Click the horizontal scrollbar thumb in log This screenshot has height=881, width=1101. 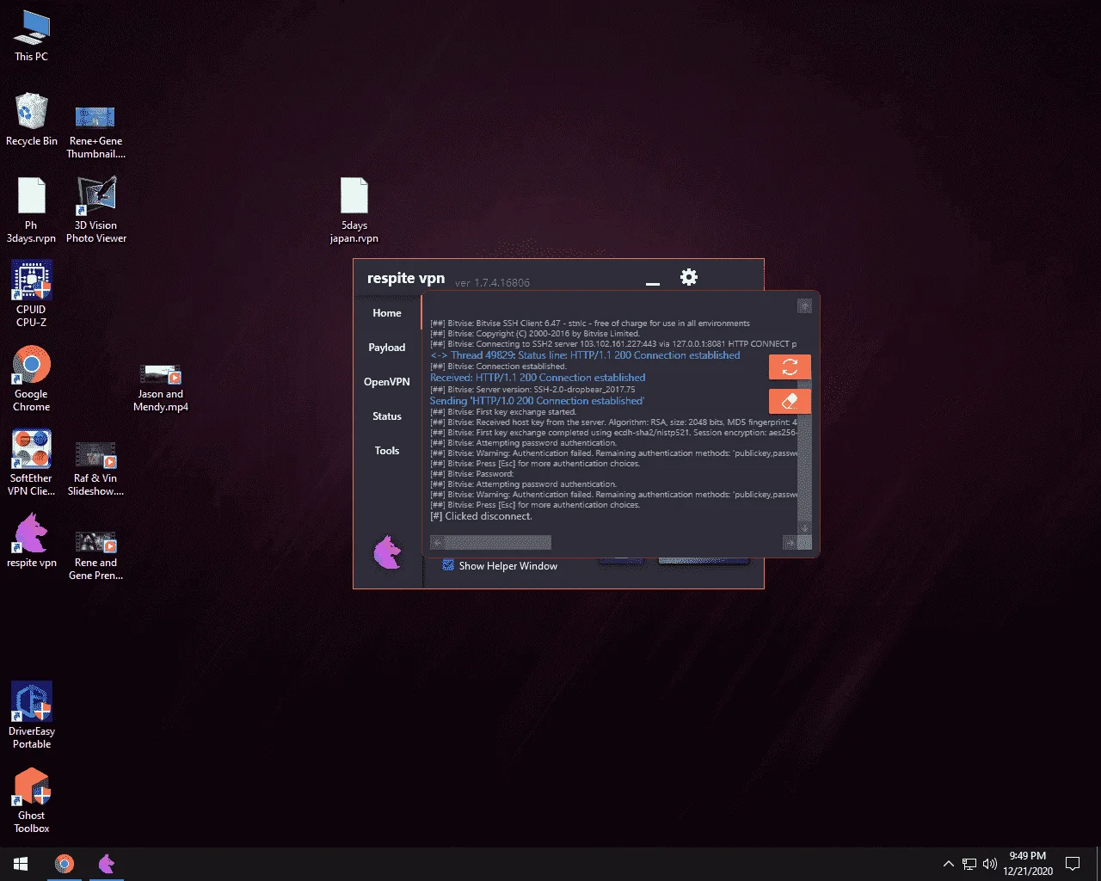tap(497, 543)
